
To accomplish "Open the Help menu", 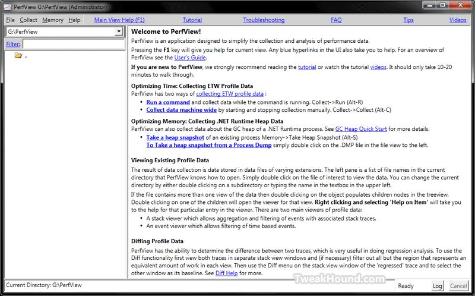I will pyautogui.click(x=74, y=20).
